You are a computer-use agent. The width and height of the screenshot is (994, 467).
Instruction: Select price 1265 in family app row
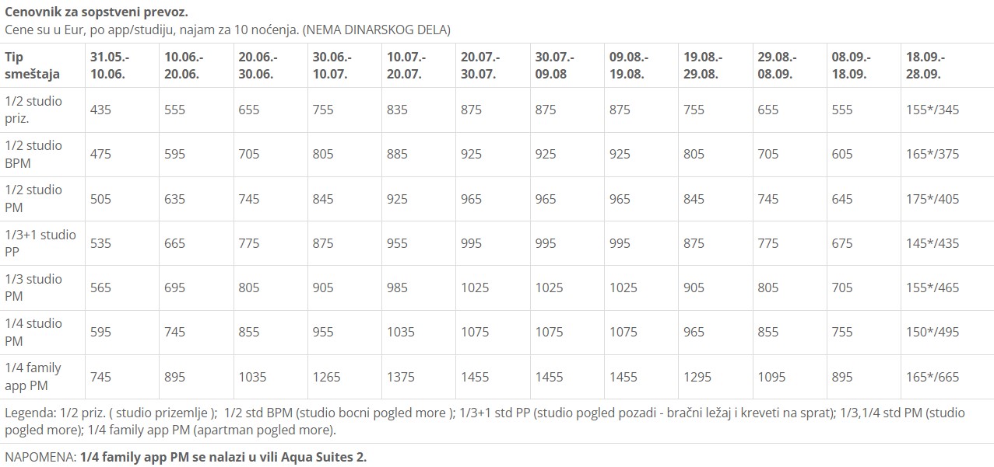tap(326, 377)
